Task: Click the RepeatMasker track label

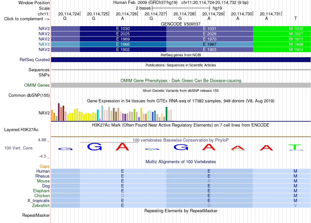Action: (36, 215)
